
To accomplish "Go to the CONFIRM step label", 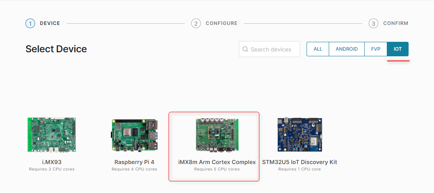I will coord(396,23).
